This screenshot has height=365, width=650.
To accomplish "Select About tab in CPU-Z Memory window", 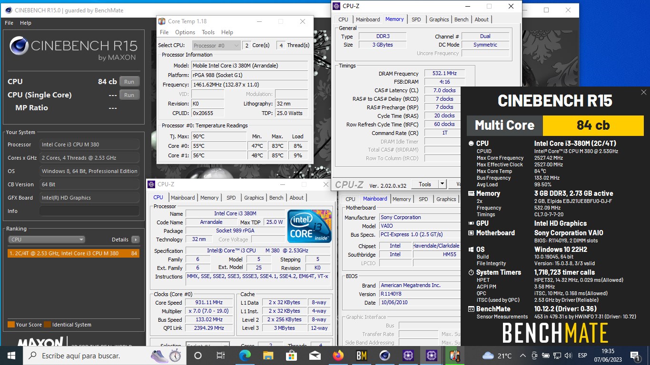I will click(482, 19).
